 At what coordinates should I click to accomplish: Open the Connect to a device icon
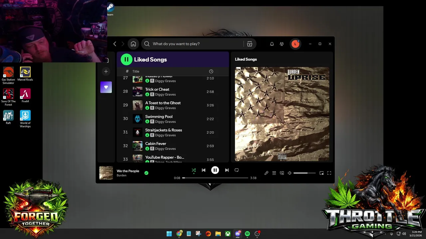coord(282,173)
